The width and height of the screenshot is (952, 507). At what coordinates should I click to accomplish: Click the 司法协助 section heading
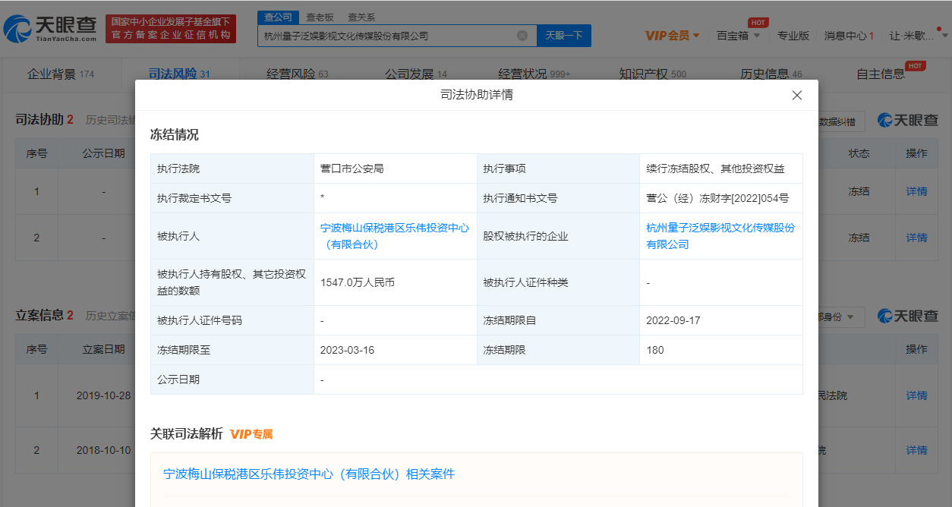39,120
